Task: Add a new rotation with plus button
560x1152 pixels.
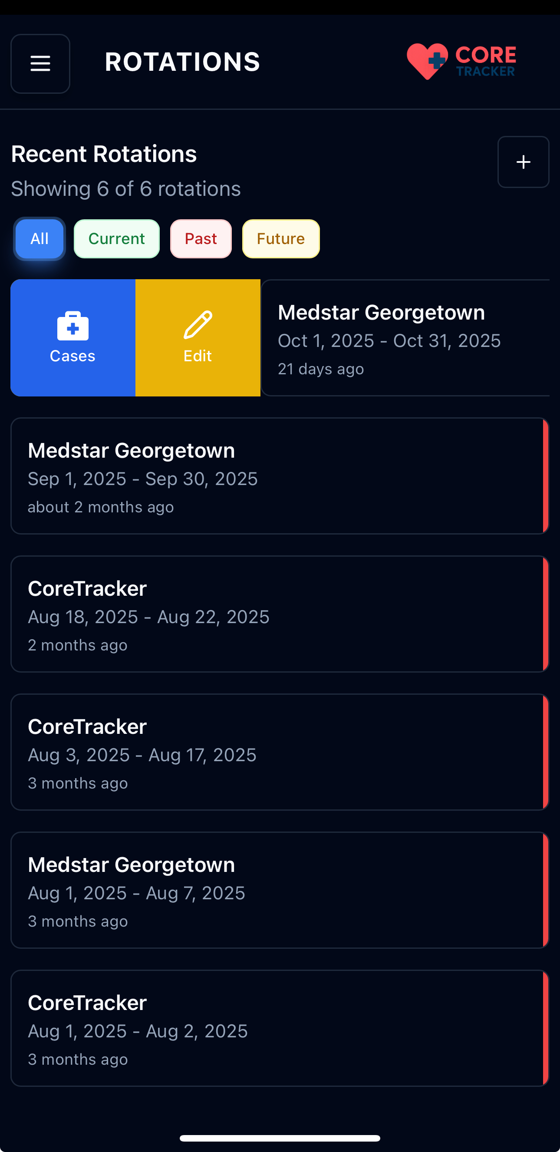Action: [x=523, y=162]
